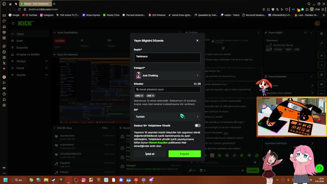Open Yayın in the Kick sidebar
Viewport: 327px width, 184px height.
point(29,34)
